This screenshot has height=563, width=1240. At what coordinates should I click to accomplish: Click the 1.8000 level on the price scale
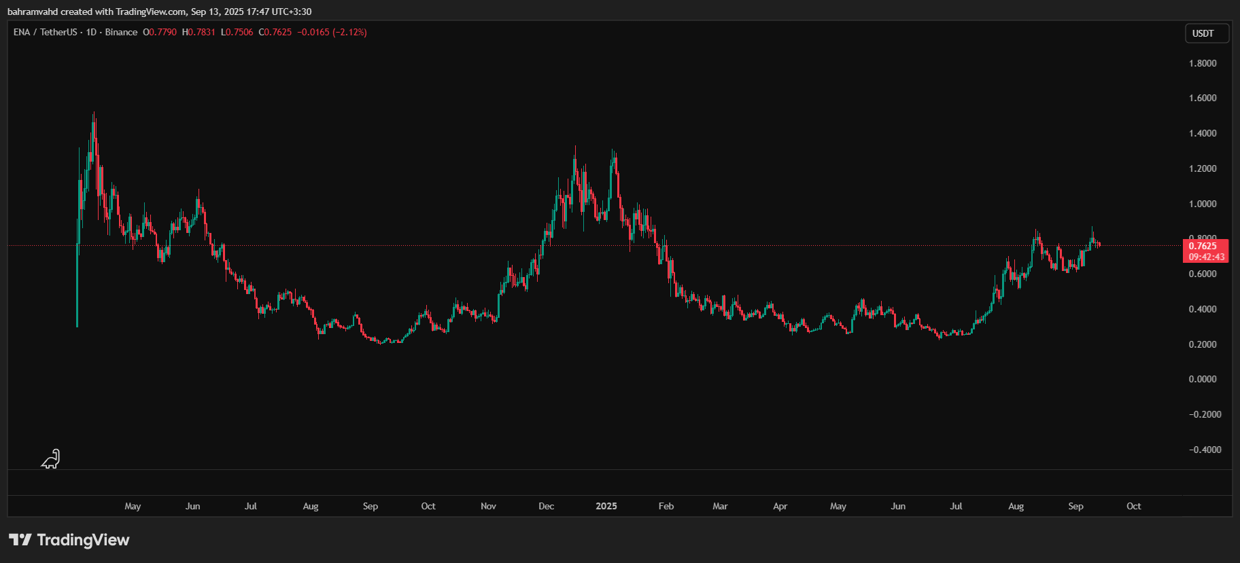(x=1202, y=63)
